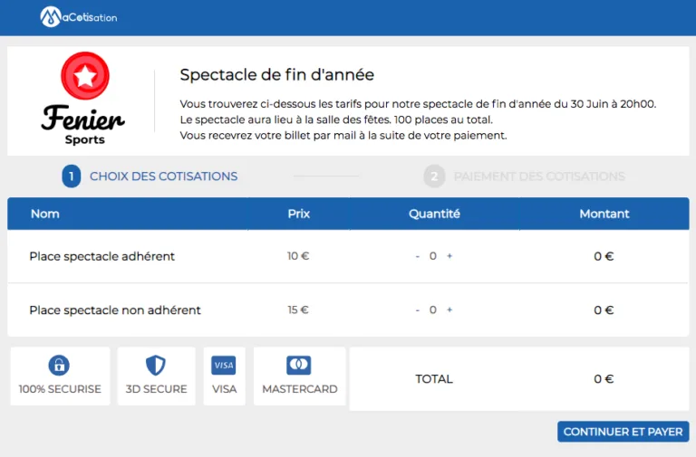Click the Nom column header

pyautogui.click(x=44, y=214)
